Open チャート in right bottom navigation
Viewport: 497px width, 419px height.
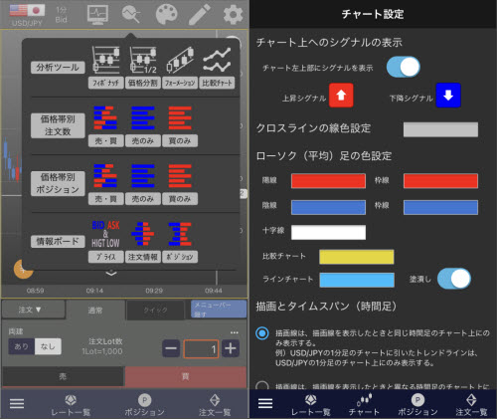coord(364,405)
